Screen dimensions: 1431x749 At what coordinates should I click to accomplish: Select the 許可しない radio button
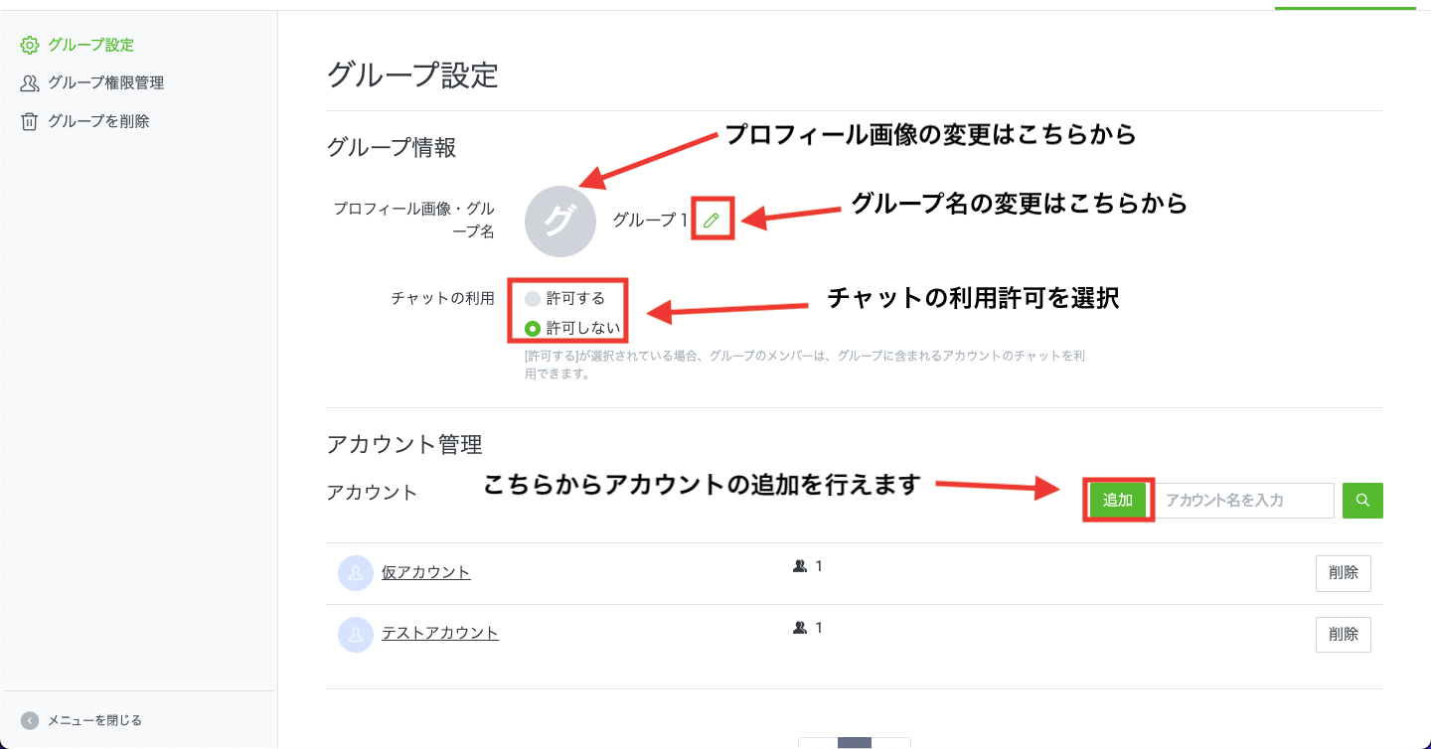tap(533, 328)
